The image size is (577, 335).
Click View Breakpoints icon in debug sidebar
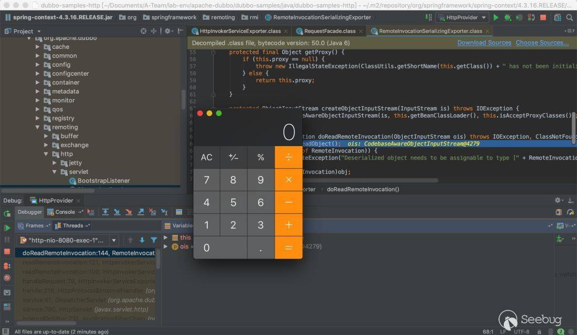pyautogui.click(x=7, y=266)
